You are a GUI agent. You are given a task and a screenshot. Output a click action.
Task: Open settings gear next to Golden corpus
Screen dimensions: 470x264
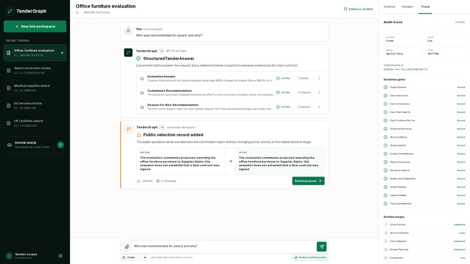coord(60,256)
